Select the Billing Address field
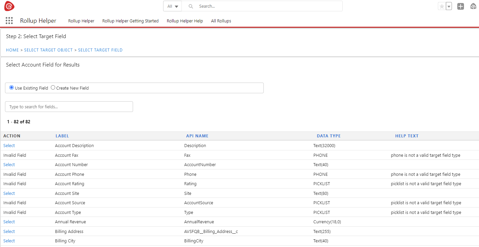Viewport: 479px width, 247px height. (x=9, y=232)
